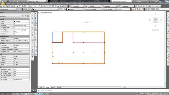Viewport: 169px width, 95px height.
Task: Click MODEL button in status bar
Action: [x=138, y=94]
